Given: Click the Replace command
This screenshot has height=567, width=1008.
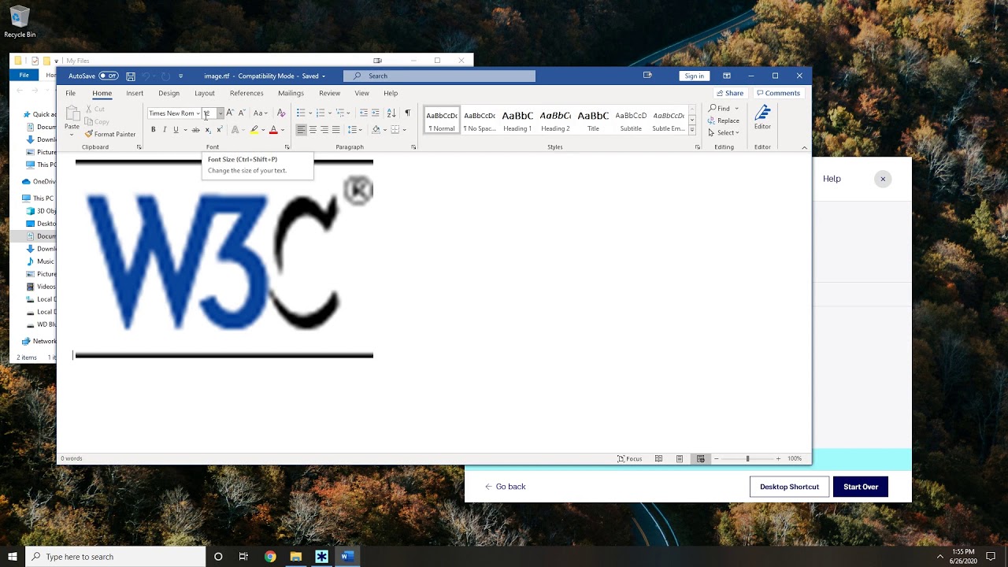Looking at the screenshot, I should click(724, 120).
